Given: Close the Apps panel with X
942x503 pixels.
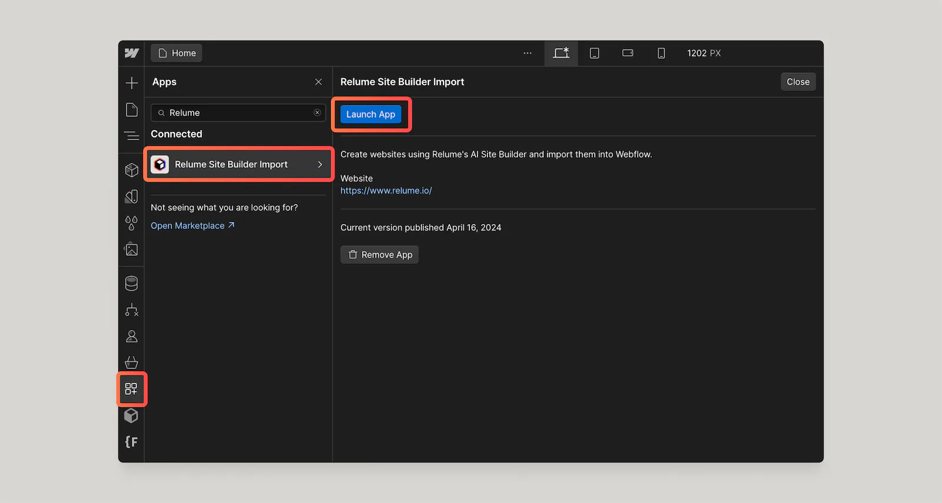Looking at the screenshot, I should point(319,82).
